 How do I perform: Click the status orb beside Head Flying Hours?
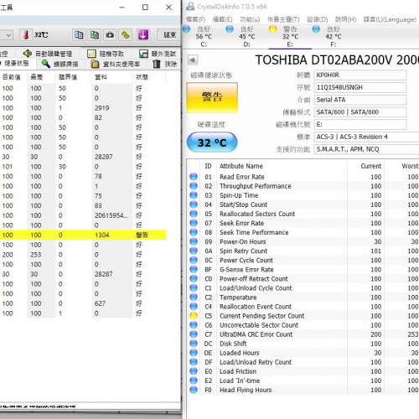[194, 390]
